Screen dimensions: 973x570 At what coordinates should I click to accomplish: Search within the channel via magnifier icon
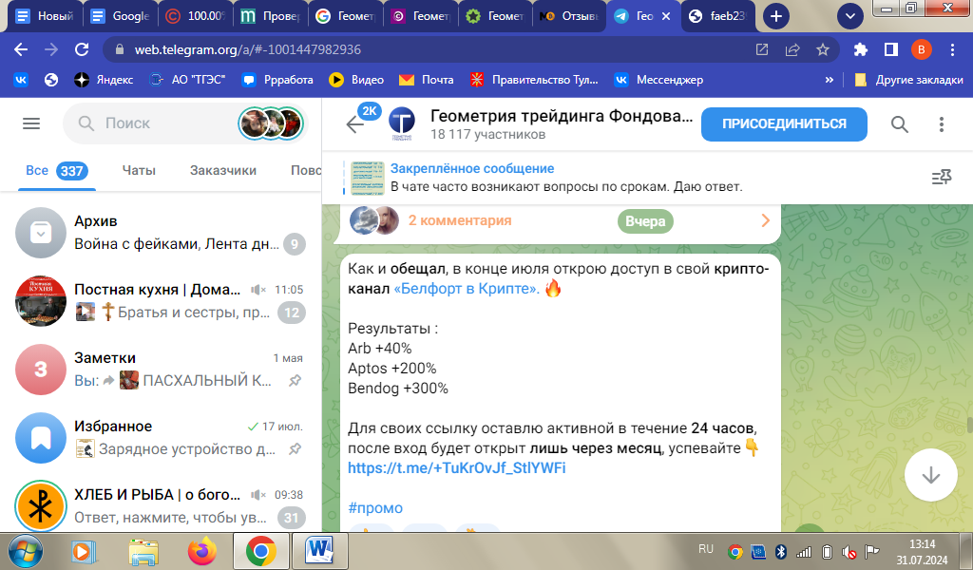(899, 124)
